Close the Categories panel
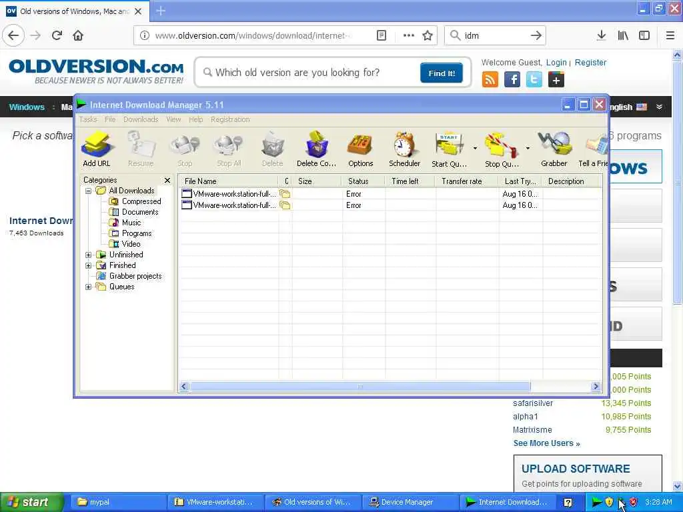This screenshot has width=683, height=512. pyautogui.click(x=167, y=180)
